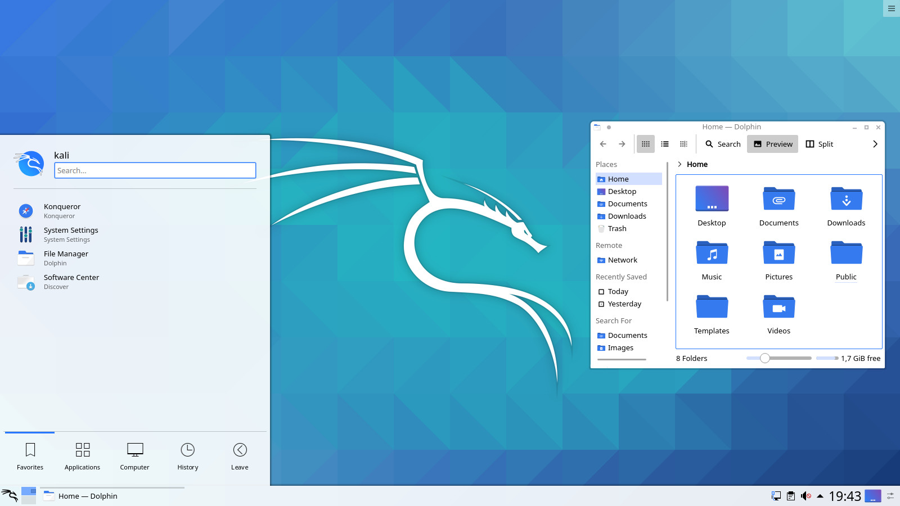900x506 pixels.
Task: Open the Leave tab in launcher
Action: point(240,455)
